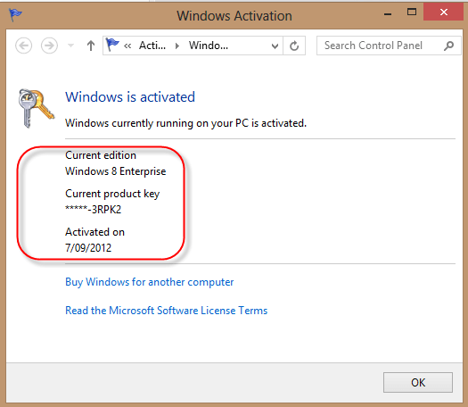Click the Back navigation arrow

pos(23,46)
